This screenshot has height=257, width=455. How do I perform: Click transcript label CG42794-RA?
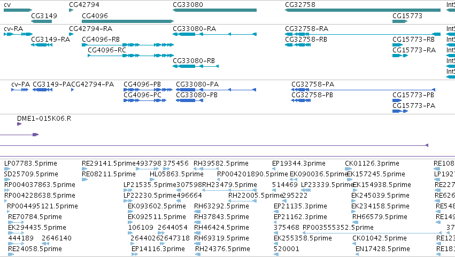(x=90, y=29)
